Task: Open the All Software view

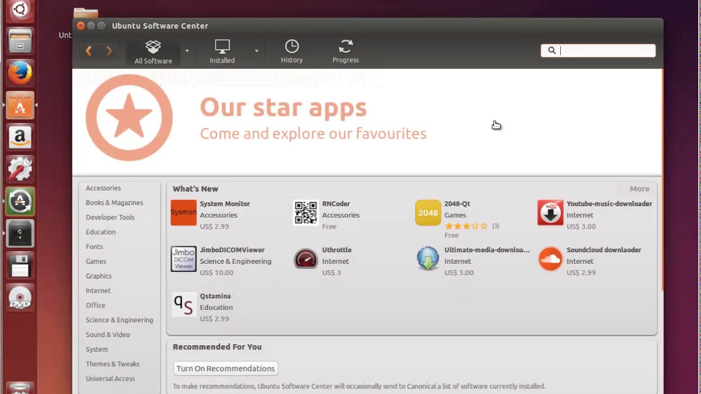Action: click(153, 51)
